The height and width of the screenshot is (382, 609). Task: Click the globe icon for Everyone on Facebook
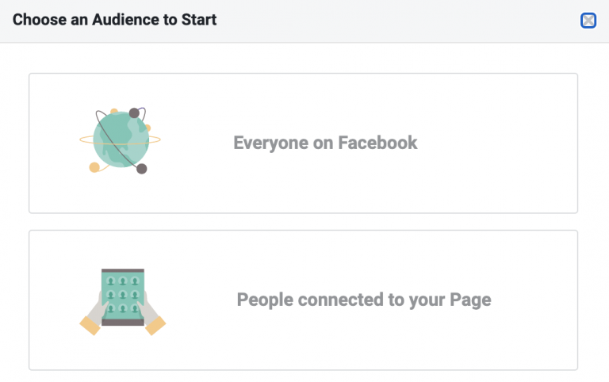coord(120,143)
